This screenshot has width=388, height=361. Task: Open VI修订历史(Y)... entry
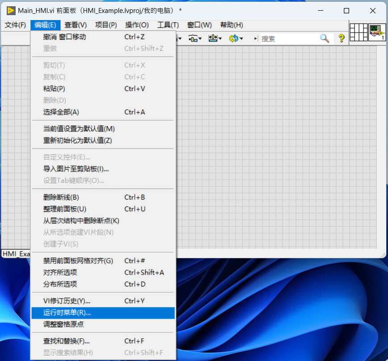click(103, 301)
